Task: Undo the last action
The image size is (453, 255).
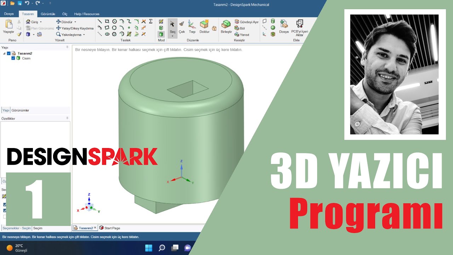Action: 27,3
